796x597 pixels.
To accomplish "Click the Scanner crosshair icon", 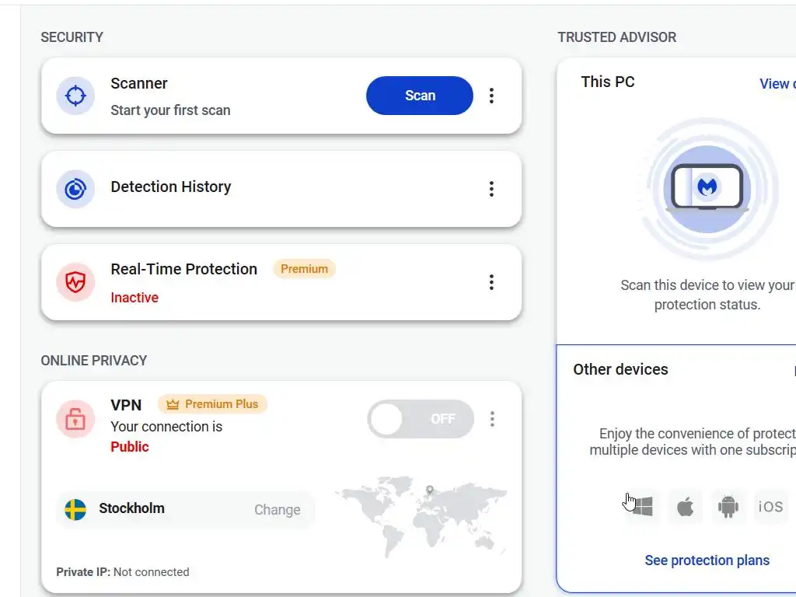I will (x=75, y=96).
